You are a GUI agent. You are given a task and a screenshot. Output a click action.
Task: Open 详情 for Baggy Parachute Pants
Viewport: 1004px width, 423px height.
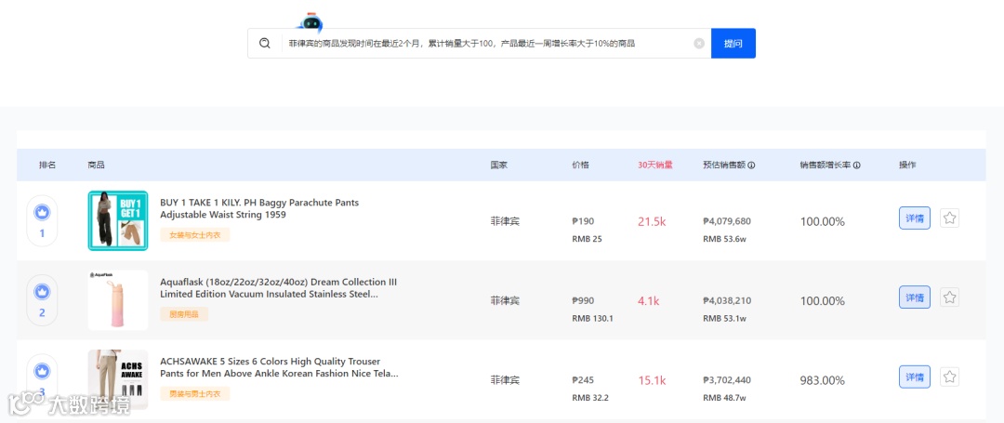[915, 218]
